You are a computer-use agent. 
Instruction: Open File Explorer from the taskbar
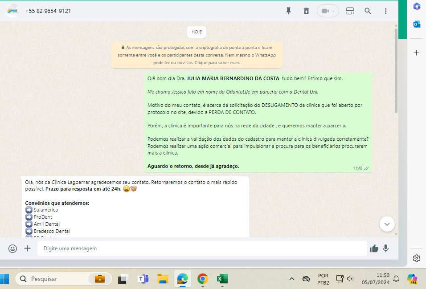pyautogui.click(x=163, y=279)
